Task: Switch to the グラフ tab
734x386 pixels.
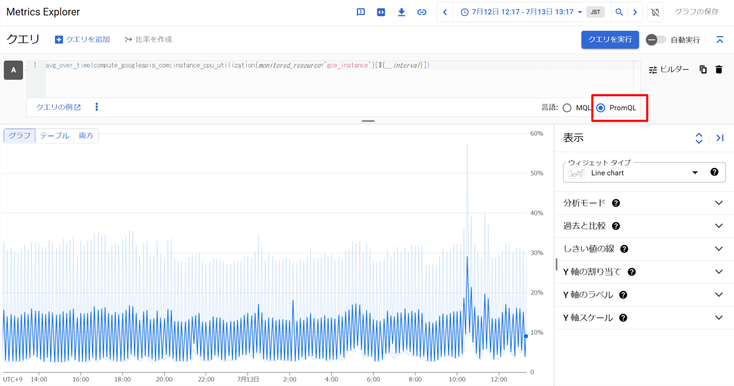Action: (19, 136)
